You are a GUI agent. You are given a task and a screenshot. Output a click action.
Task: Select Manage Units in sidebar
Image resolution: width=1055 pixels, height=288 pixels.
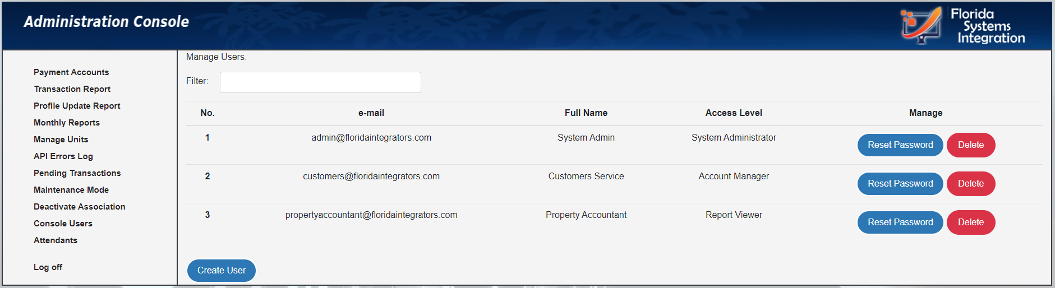pyautogui.click(x=61, y=140)
